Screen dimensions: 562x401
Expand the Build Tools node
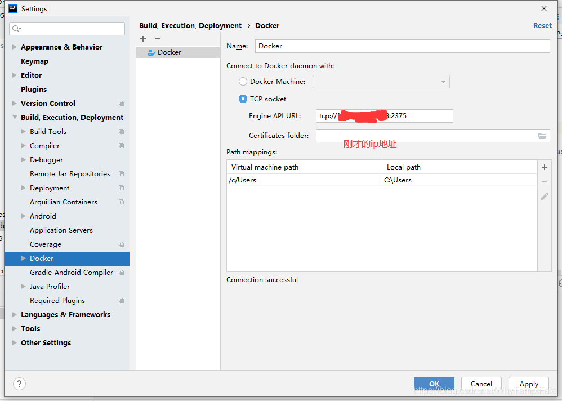click(x=23, y=132)
